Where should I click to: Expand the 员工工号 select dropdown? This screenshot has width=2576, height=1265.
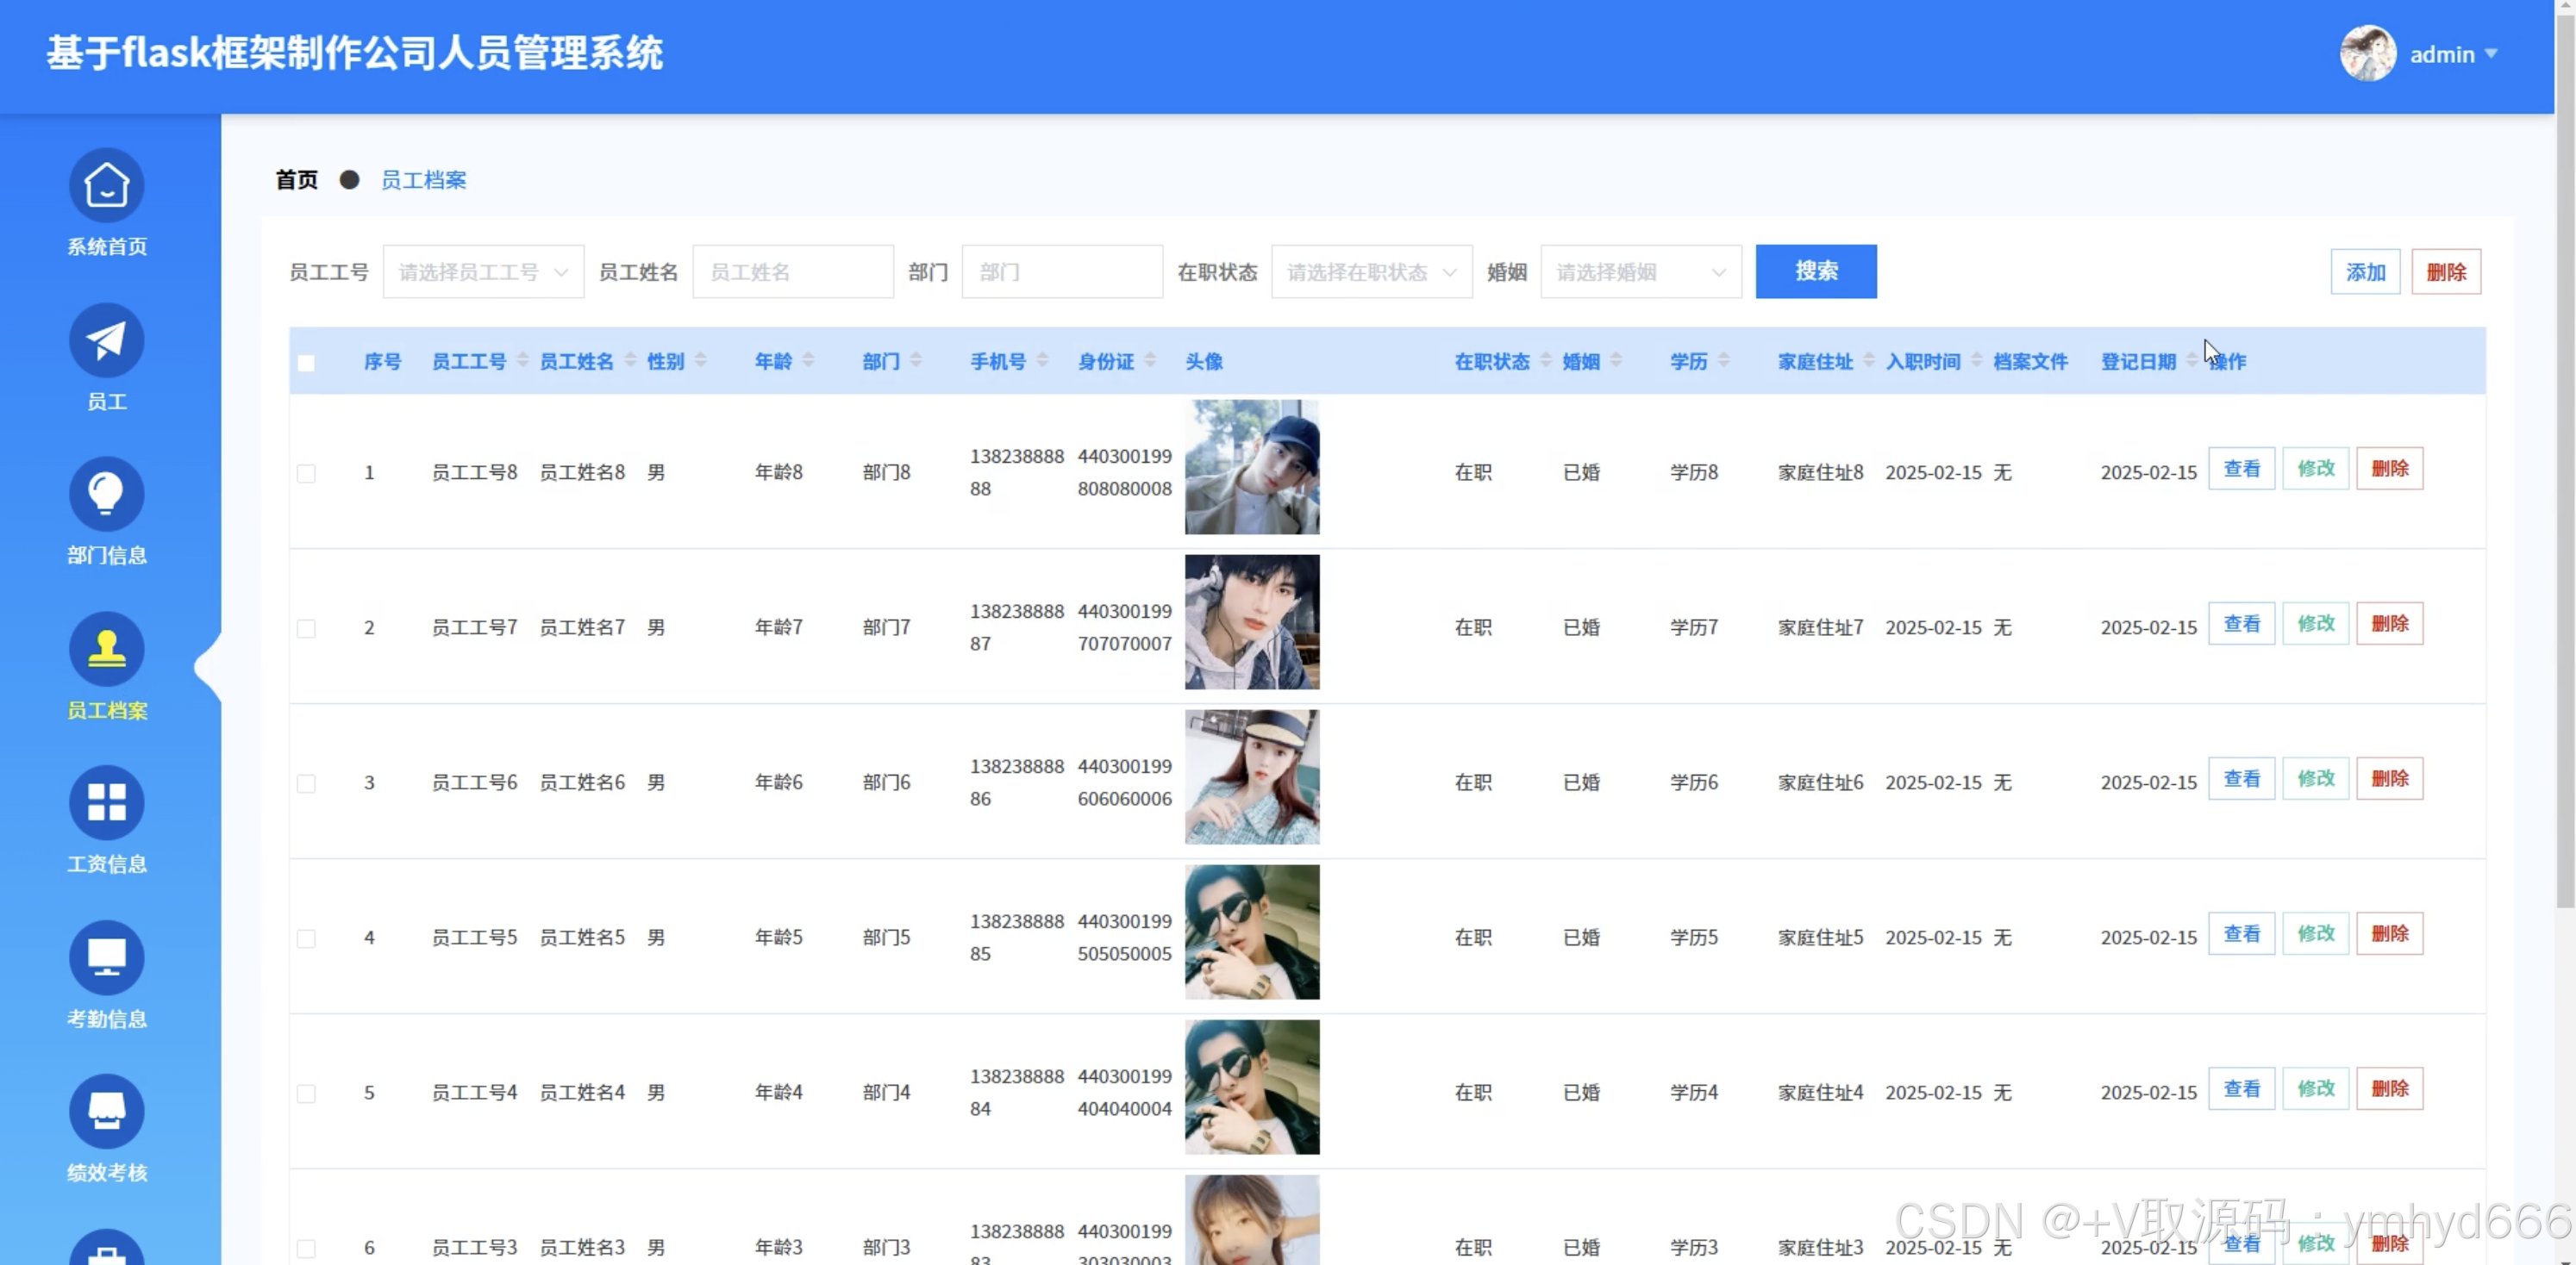coord(483,271)
